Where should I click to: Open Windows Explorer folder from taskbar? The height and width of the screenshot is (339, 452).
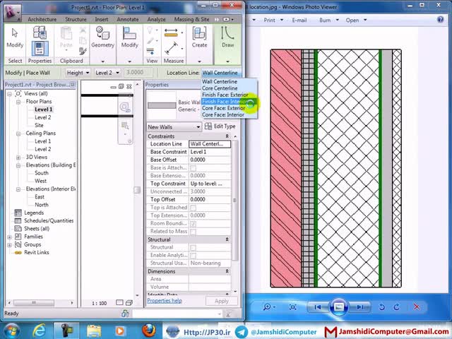coord(94,331)
